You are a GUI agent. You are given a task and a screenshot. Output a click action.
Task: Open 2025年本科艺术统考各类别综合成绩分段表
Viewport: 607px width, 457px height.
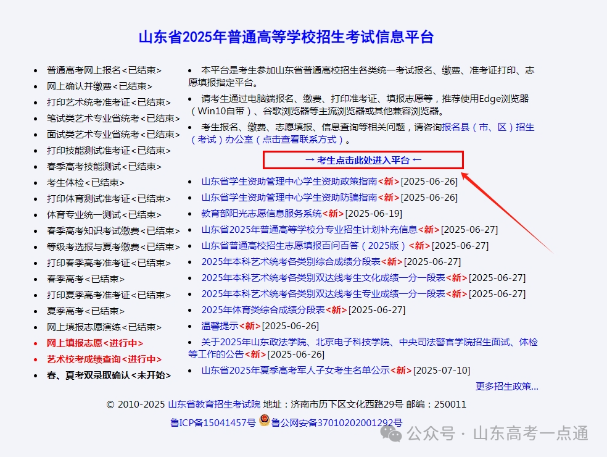(291, 262)
